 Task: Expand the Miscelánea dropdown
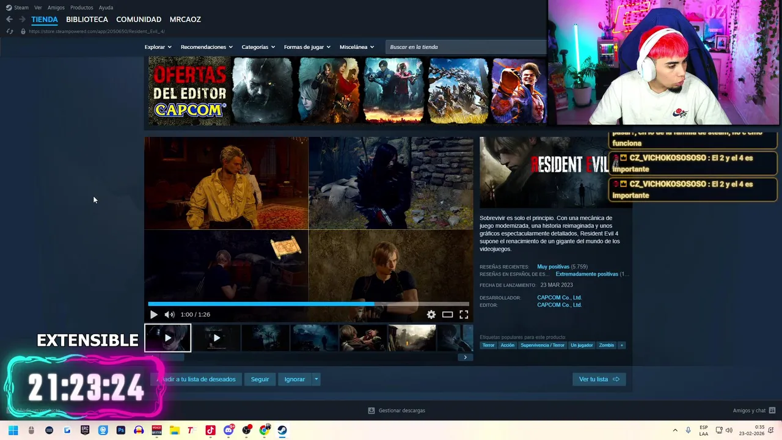coord(357,47)
